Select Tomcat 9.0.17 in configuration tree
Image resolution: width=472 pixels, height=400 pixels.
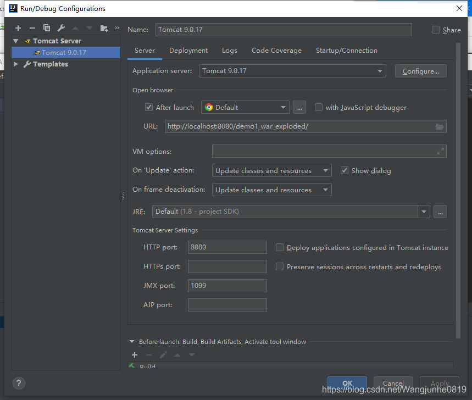coord(66,52)
